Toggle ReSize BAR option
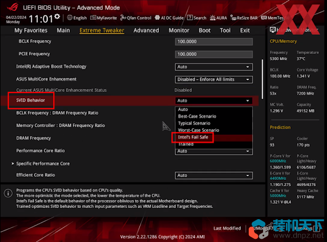The height and width of the screenshot is (242, 327). click(246, 18)
